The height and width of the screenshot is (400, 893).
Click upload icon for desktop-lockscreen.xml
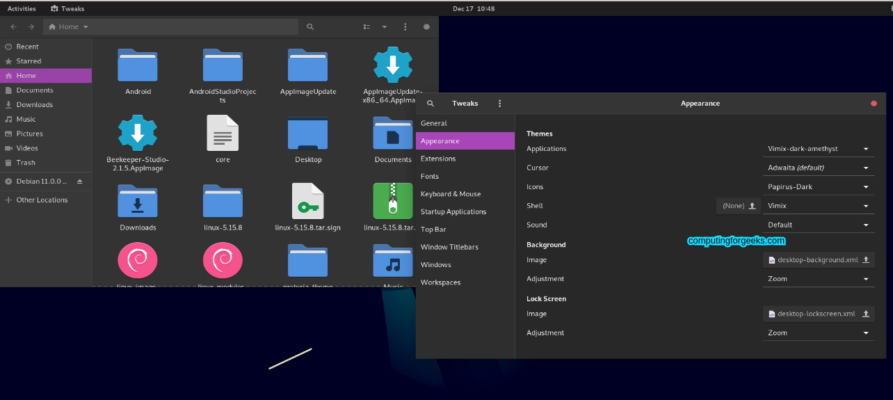pyautogui.click(x=866, y=314)
